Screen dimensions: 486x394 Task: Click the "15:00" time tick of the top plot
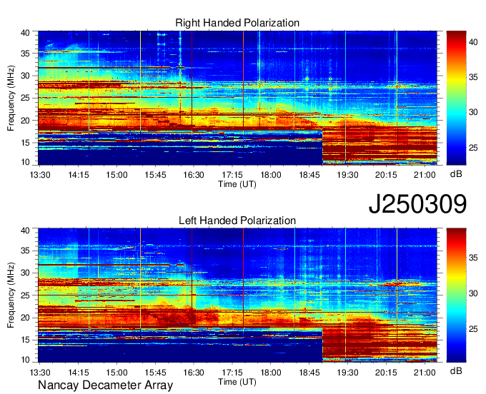tap(116, 175)
